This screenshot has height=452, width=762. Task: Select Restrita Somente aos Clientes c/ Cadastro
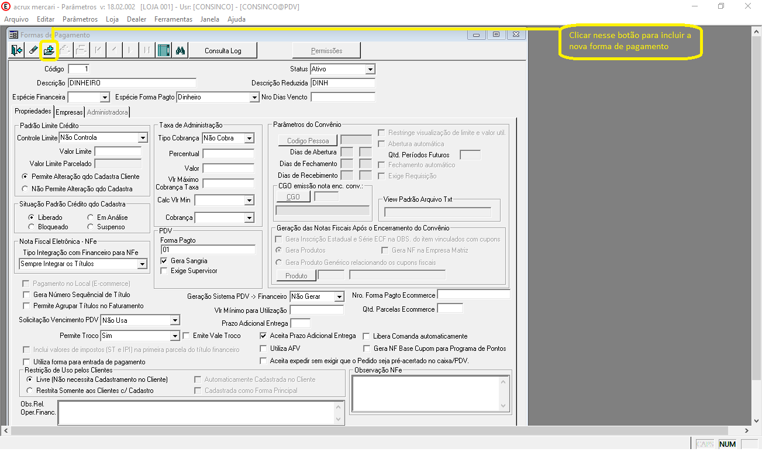click(30, 390)
